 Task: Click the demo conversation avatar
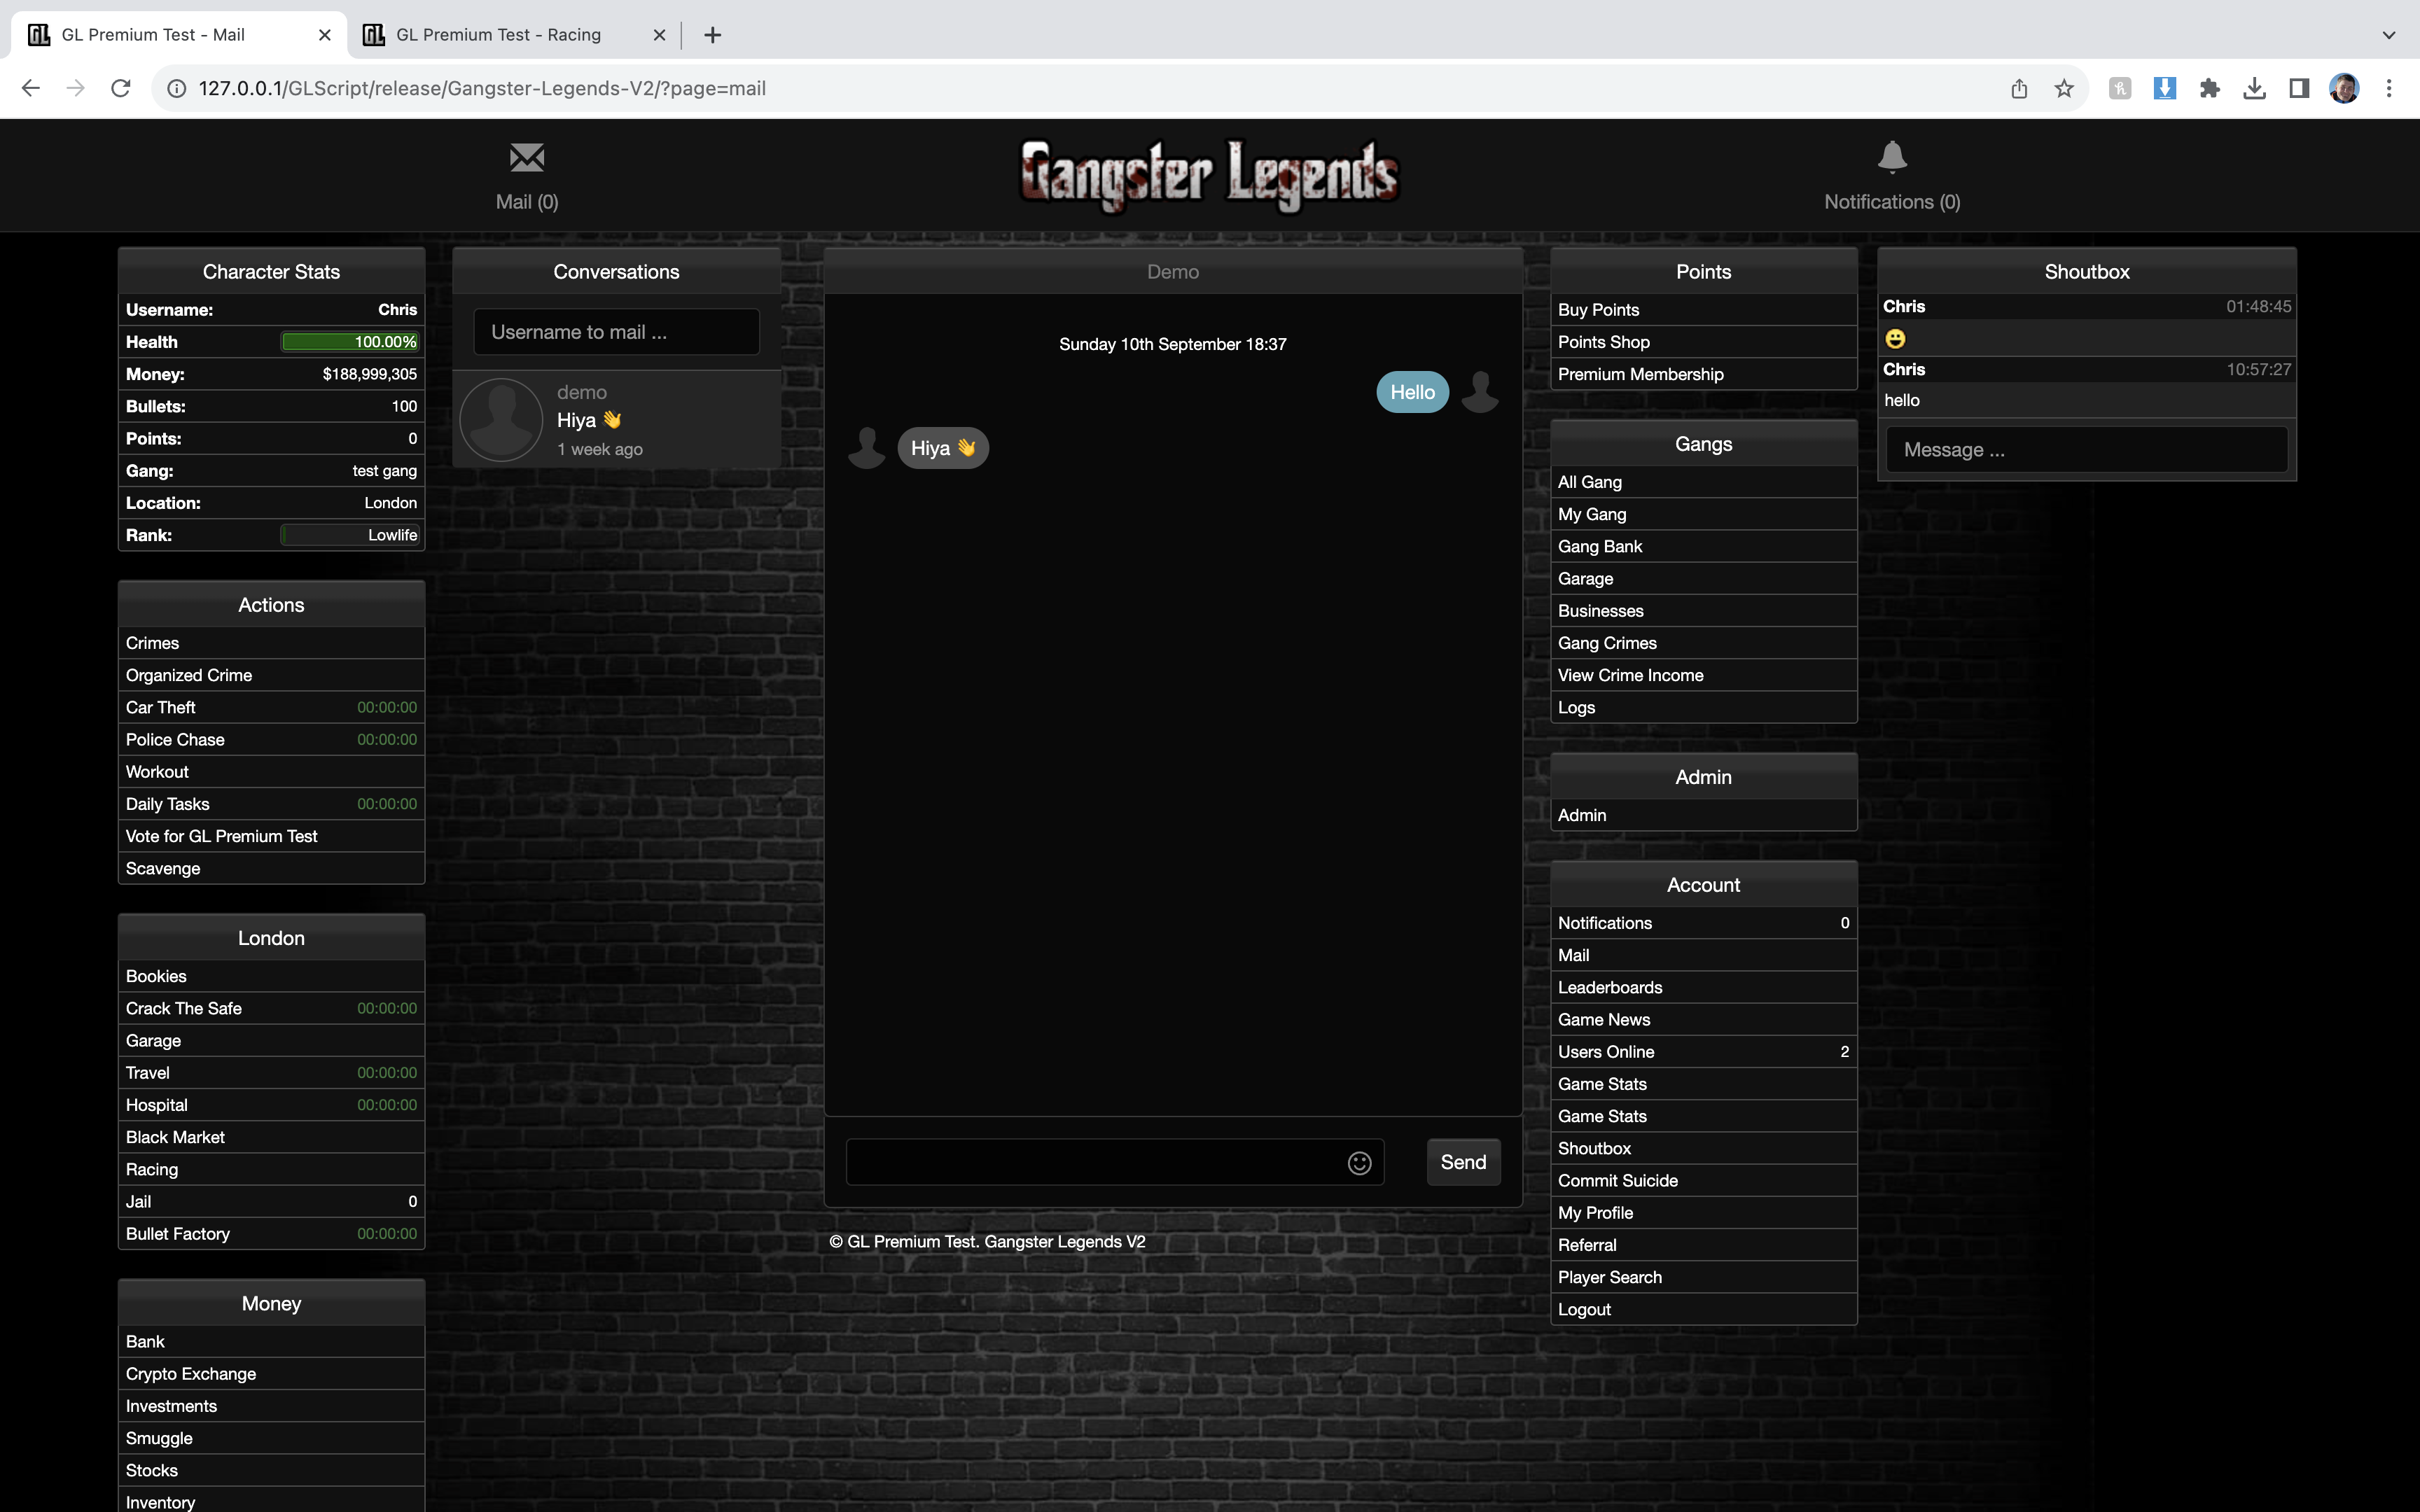pyautogui.click(x=501, y=420)
